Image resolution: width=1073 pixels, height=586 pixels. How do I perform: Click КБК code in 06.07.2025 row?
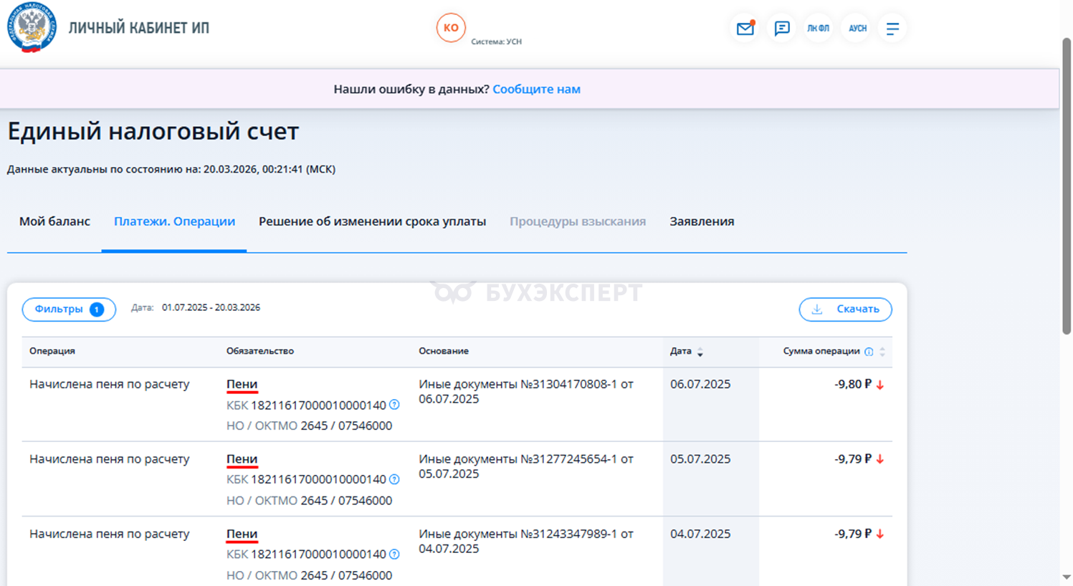tap(318, 405)
